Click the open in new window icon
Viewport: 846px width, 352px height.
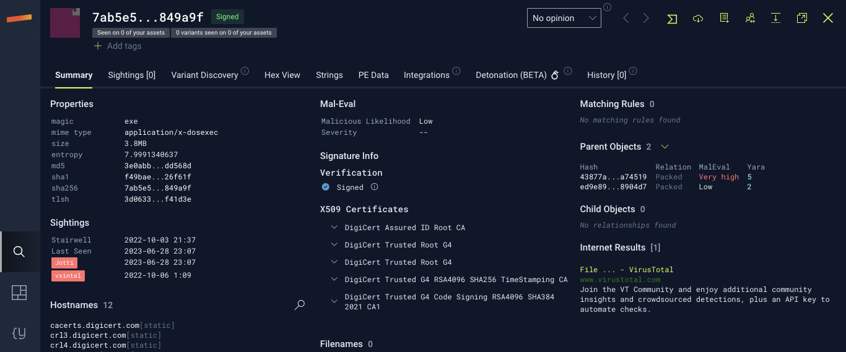pos(802,19)
